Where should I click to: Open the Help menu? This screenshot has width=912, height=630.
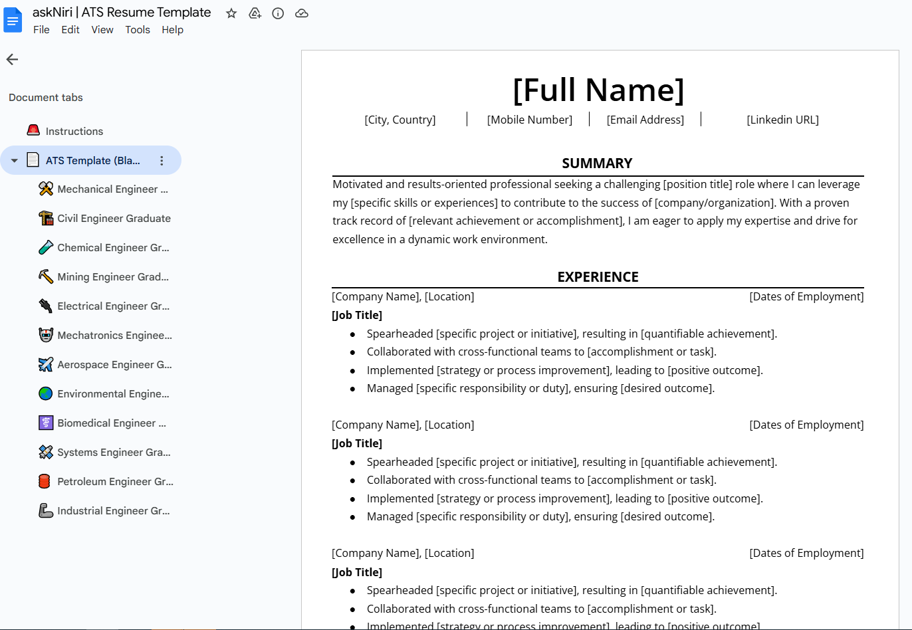click(x=172, y=30)
